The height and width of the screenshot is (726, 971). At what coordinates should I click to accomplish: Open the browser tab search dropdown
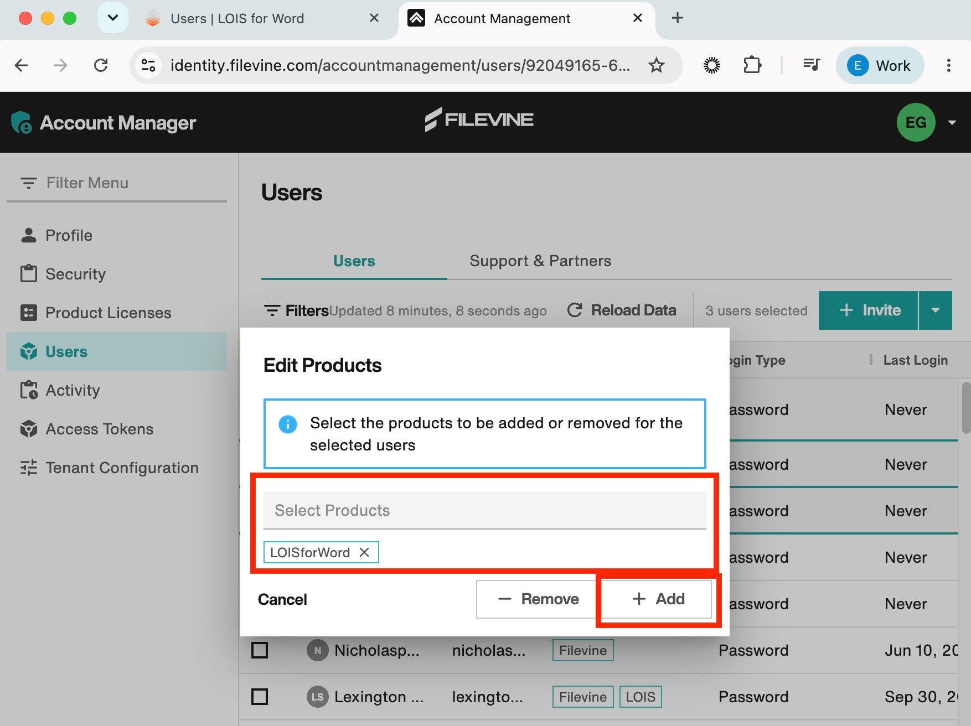tap(113, 18)
